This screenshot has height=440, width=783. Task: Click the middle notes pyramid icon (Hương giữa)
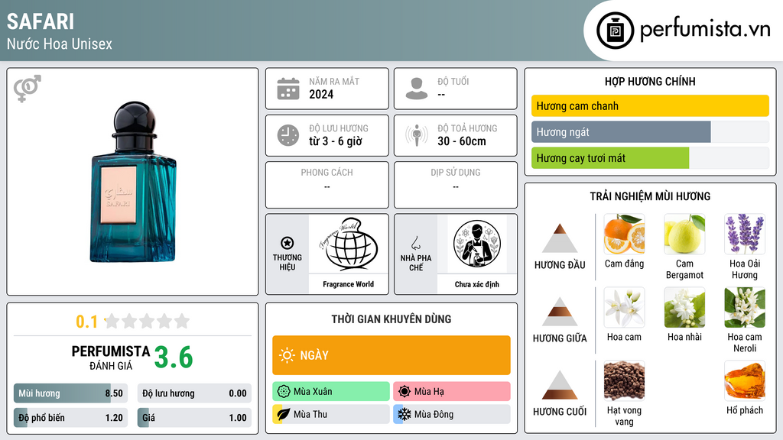(x=560, y=312)
